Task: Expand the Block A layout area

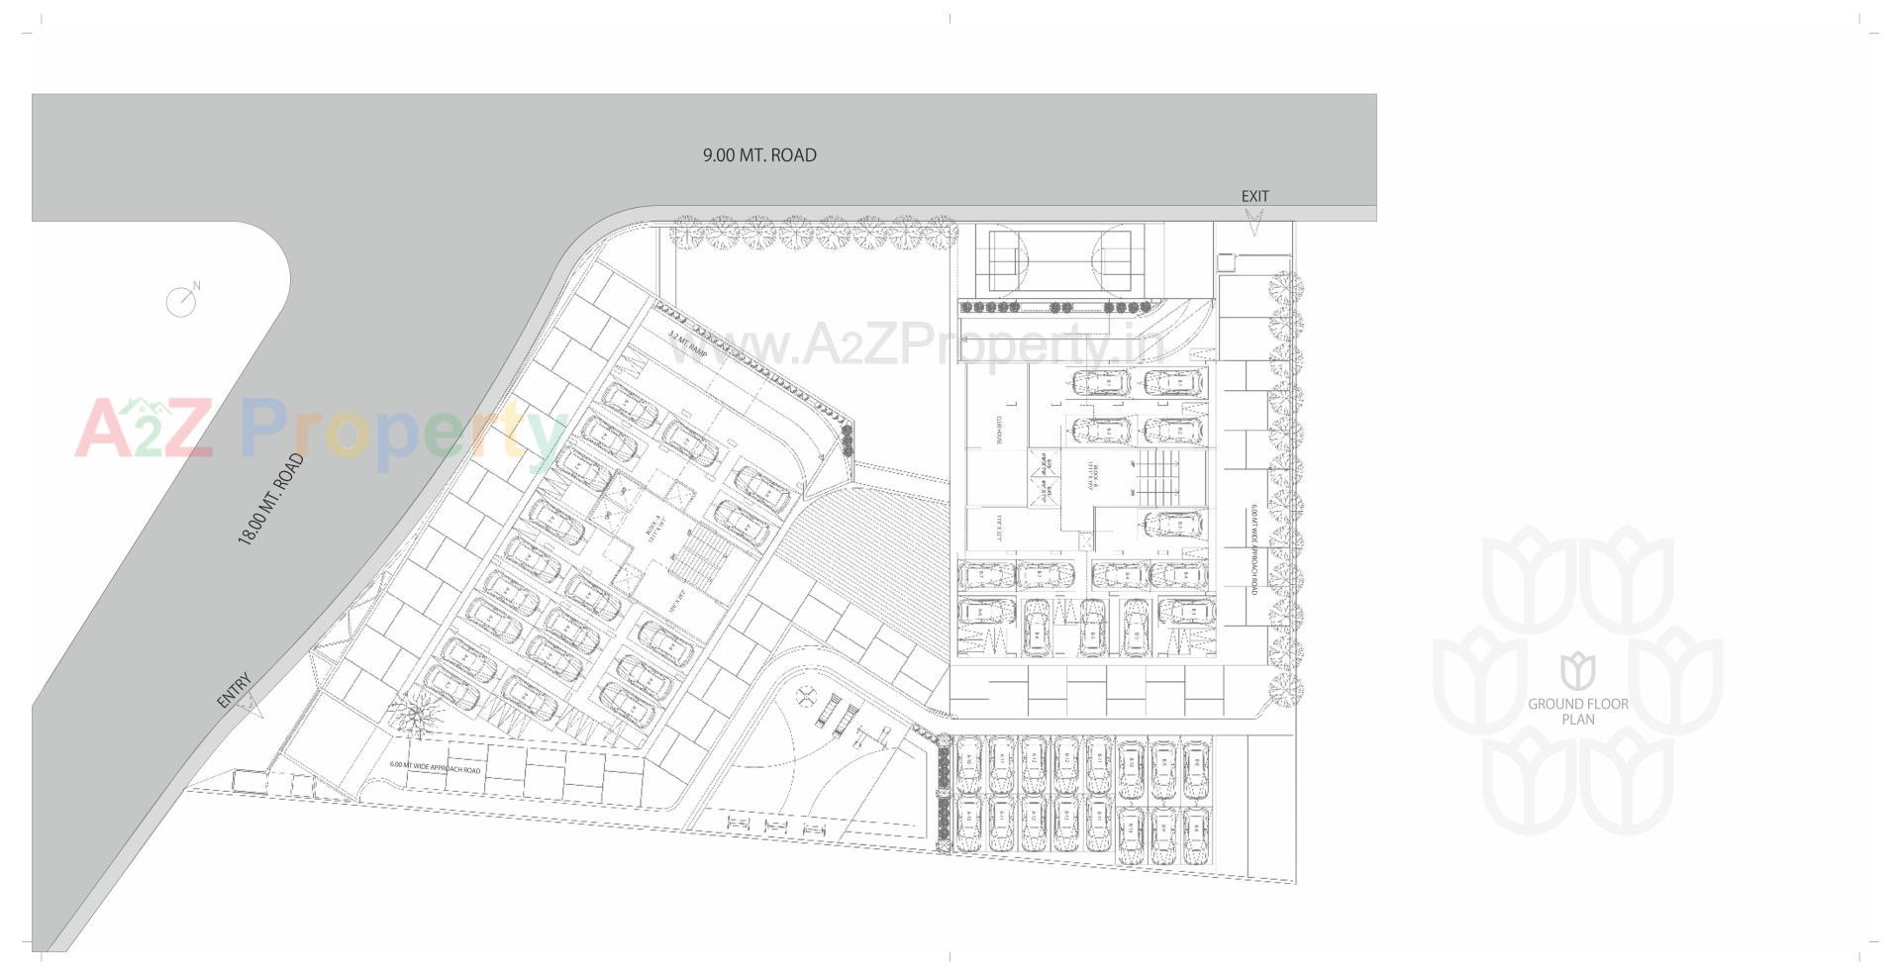Action: 653,527
